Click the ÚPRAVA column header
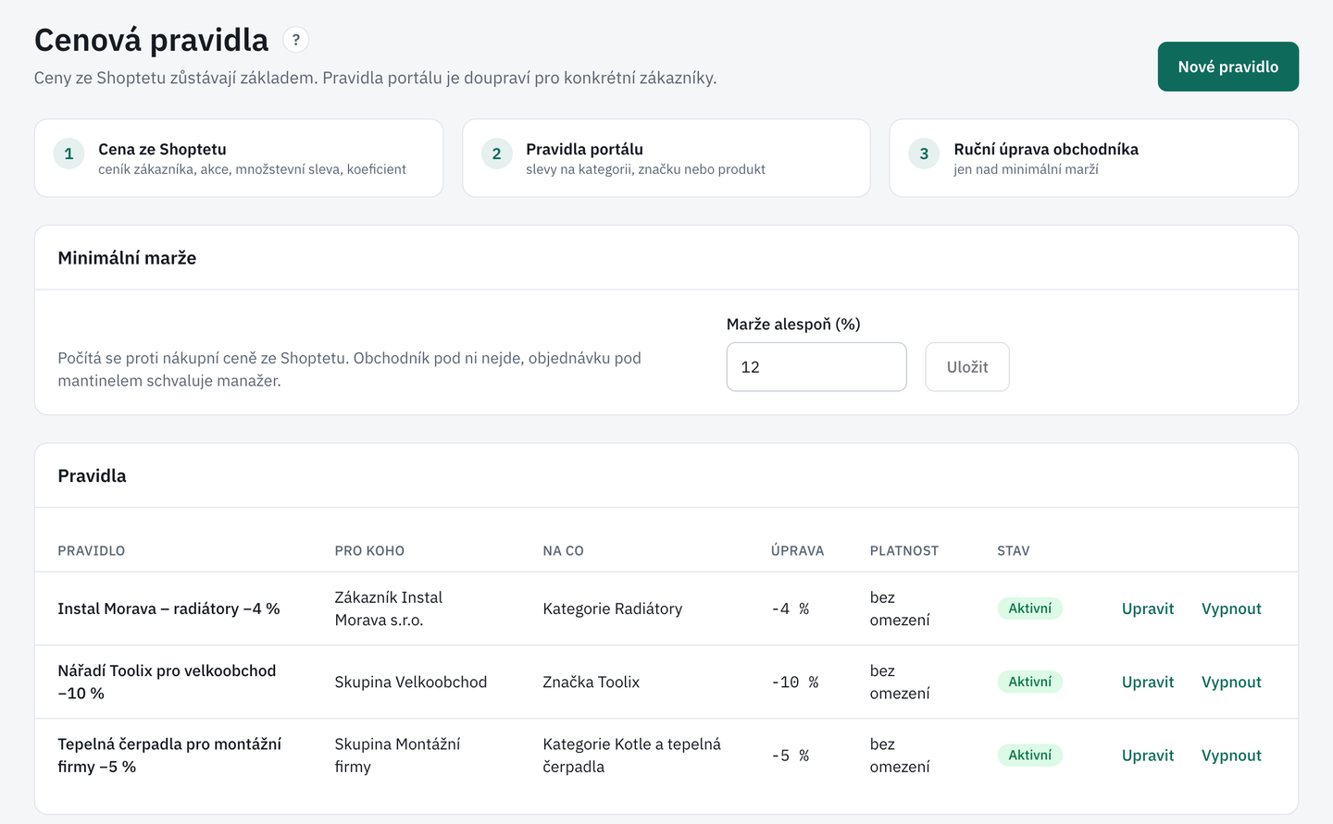The height and width of the screenshot is (824, 1333). pos(797,550)
